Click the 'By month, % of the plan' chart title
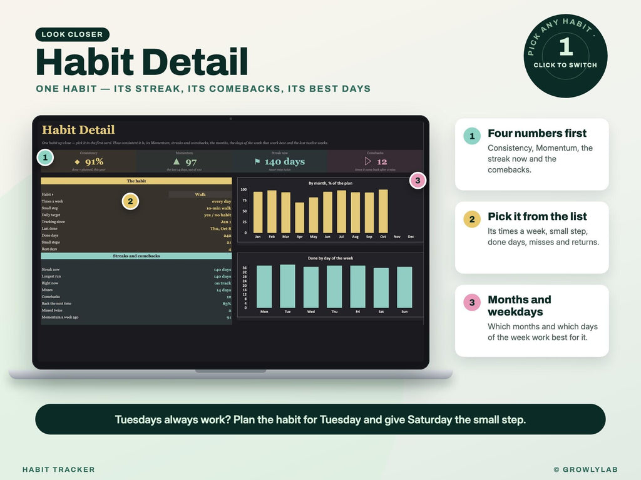641x480 pixels. coord(331,183)
